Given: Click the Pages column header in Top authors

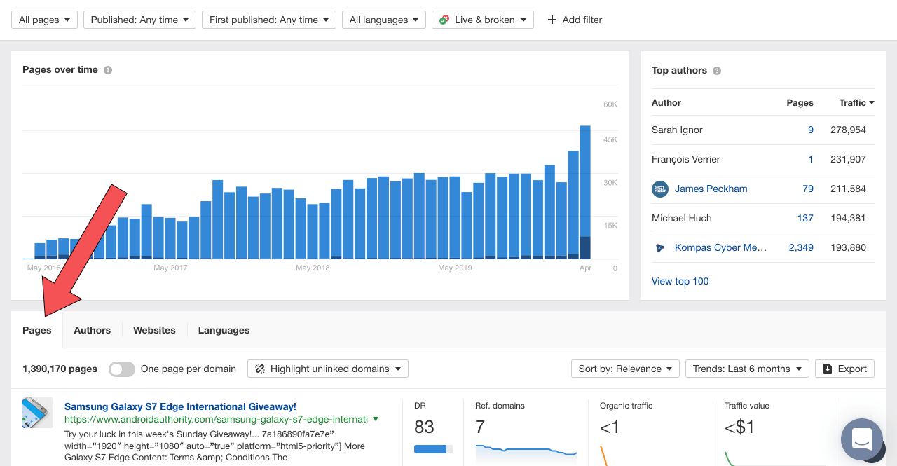Looking at the screenshot, I should 800,102.
